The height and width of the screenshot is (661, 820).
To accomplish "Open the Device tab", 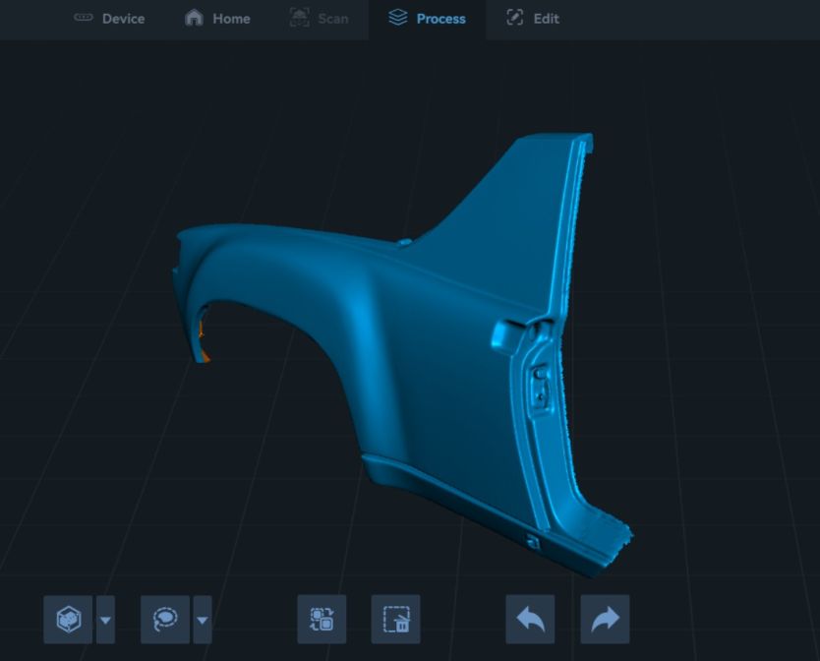I will coord(109,19).
